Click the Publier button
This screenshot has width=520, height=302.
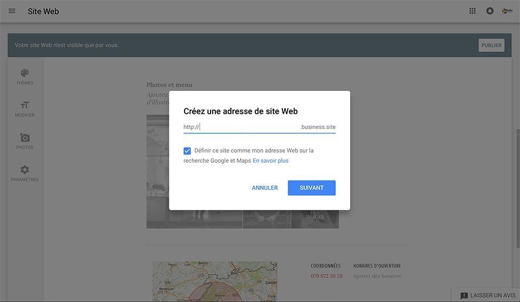click(491, 45)
